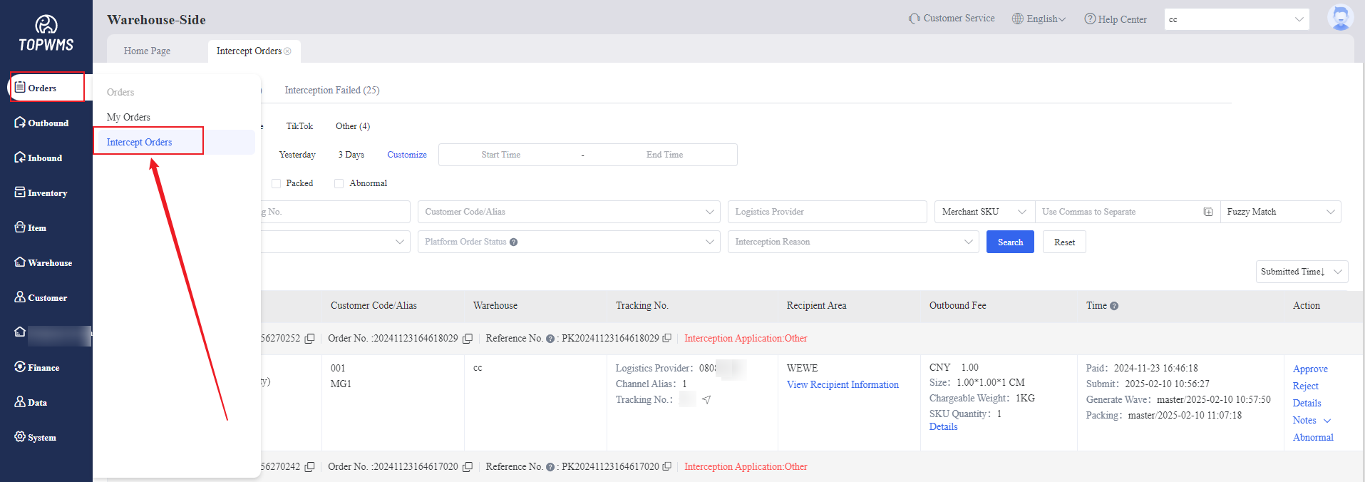Click the Customer Service headset icon
Viewport: 1365px width, 482px height.
pos(914,19)
